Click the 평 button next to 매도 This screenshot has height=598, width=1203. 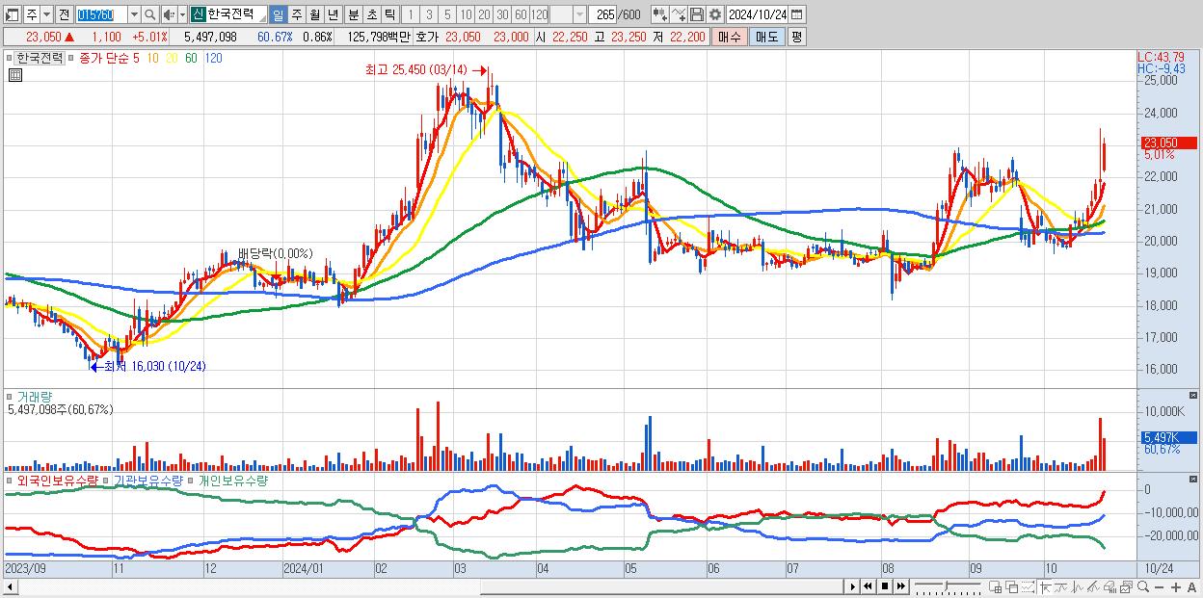coord(796,37)
